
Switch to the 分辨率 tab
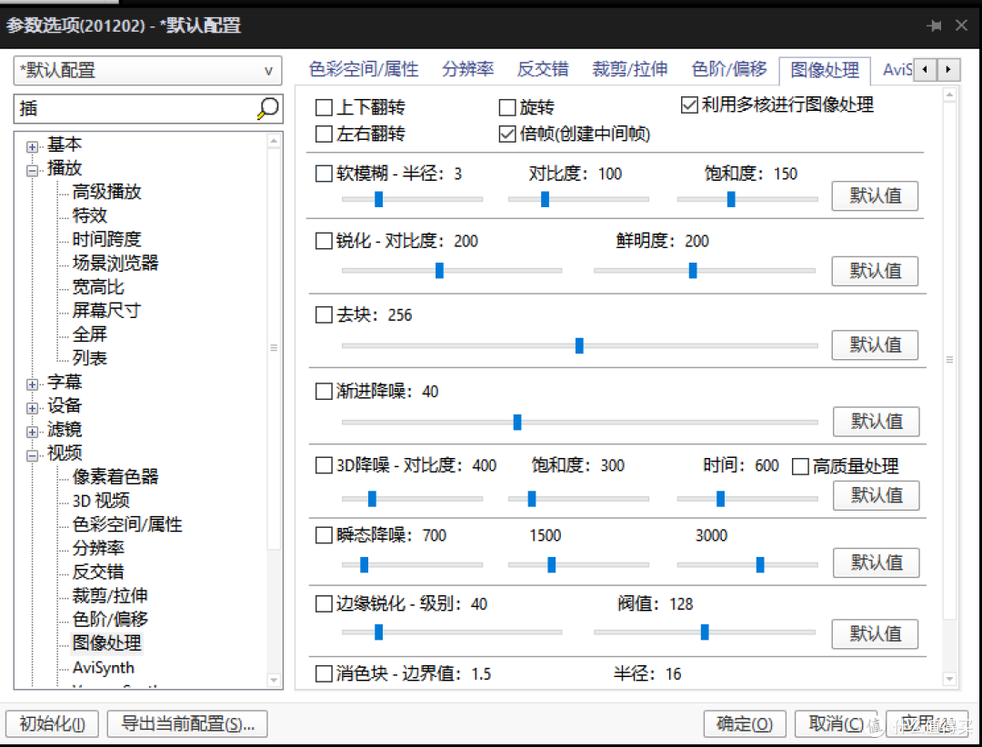[x=467, y=69]
